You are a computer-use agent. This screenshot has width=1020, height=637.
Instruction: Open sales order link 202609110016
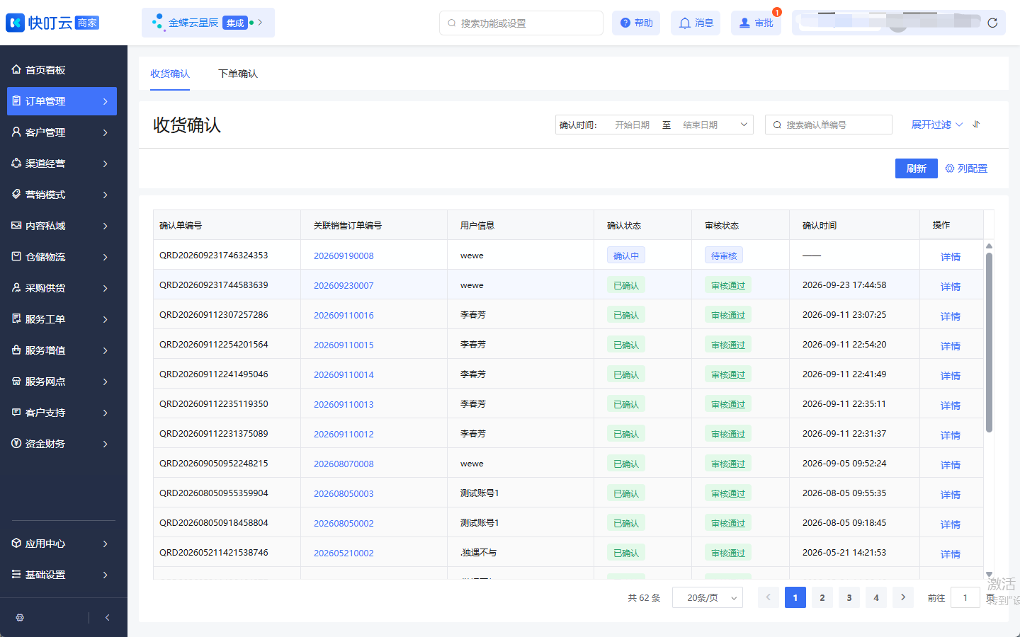344,316
